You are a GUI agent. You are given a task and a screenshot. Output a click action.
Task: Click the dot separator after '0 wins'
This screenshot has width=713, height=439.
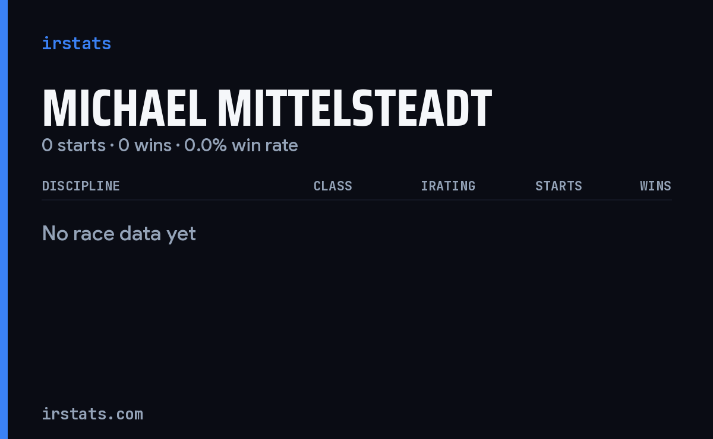click(178, 146)
